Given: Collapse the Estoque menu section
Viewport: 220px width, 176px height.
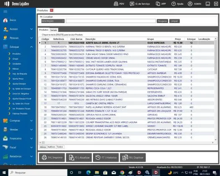Looking at the screenshot, I should coord(31,47).
